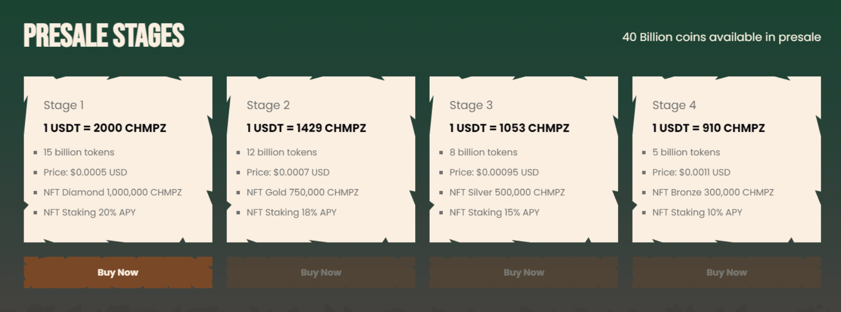Viewport: 841px width, 312px height.
Task: Click NFT Diamond 1,000,000 CHMPZ item
Action: click(x=113, y=192)
